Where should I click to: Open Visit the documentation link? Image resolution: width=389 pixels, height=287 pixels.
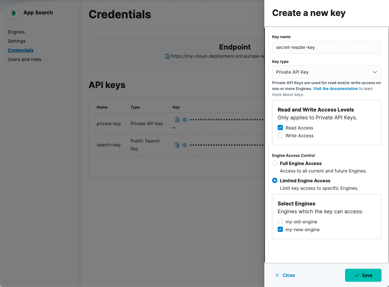pyautogui.click(x=335, y=88)
